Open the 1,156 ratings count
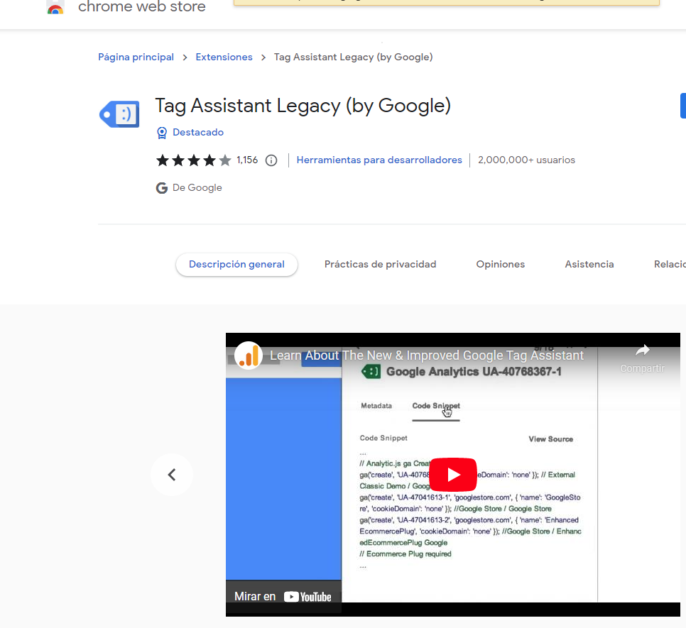 pos(247,160)
